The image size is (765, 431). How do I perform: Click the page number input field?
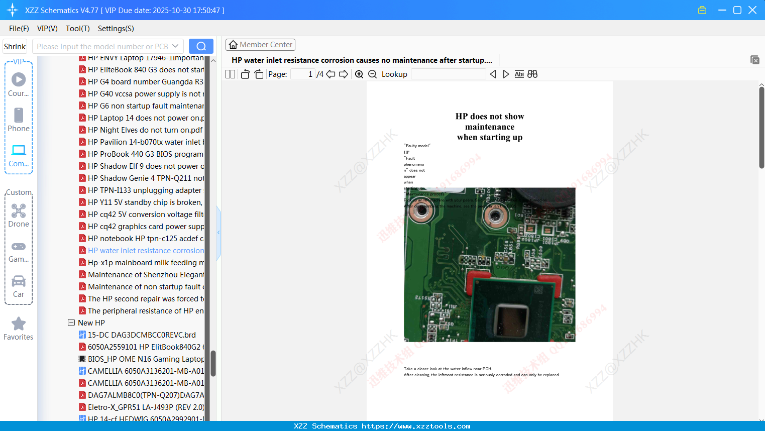303,74
